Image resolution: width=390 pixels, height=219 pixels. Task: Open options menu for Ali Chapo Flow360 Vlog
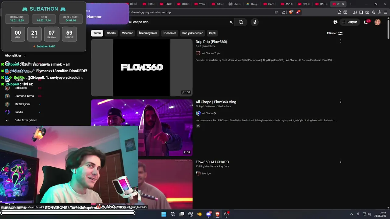(x=341, y=101)
